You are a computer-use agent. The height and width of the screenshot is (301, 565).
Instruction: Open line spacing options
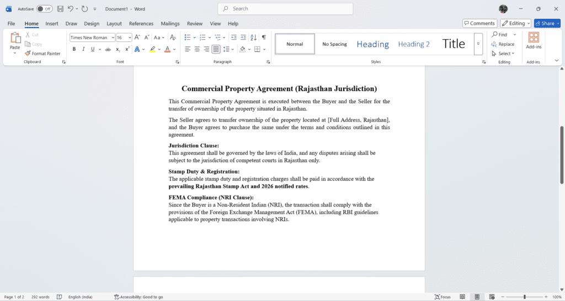(x=228, y=49)
